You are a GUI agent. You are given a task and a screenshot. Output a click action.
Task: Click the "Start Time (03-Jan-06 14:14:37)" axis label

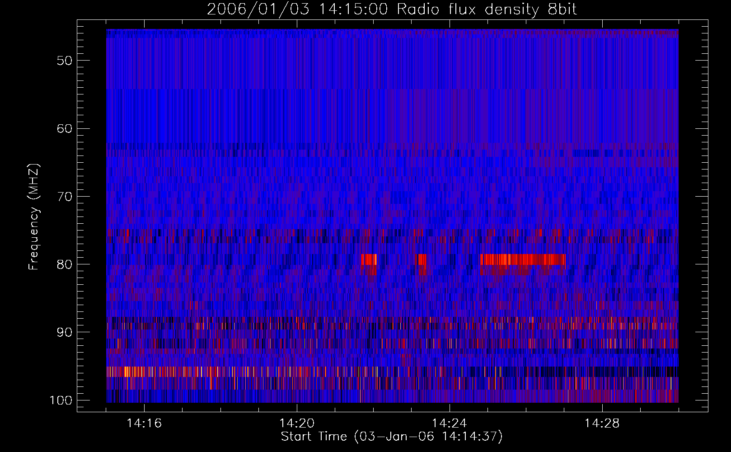pyautogui.click(x=392, y=437)
